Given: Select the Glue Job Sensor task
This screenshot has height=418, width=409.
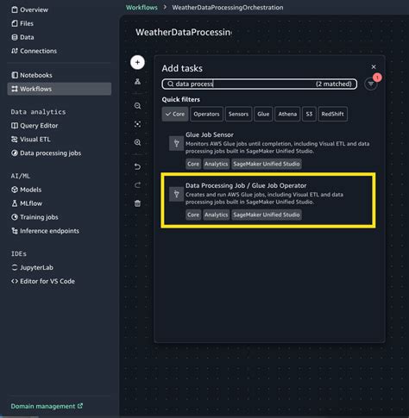Looking at the screenshot, I should 268,149.
